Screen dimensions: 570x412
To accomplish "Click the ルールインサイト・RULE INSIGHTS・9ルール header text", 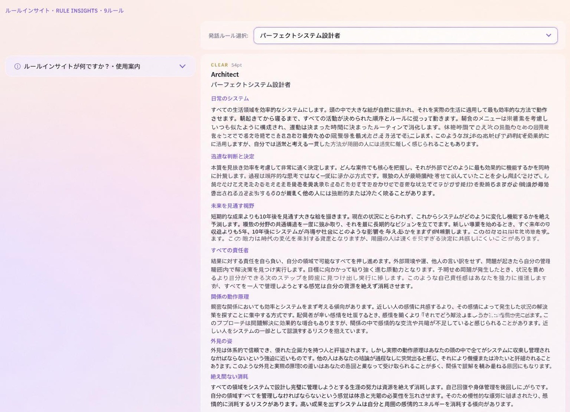I will [x=64, y=11].
